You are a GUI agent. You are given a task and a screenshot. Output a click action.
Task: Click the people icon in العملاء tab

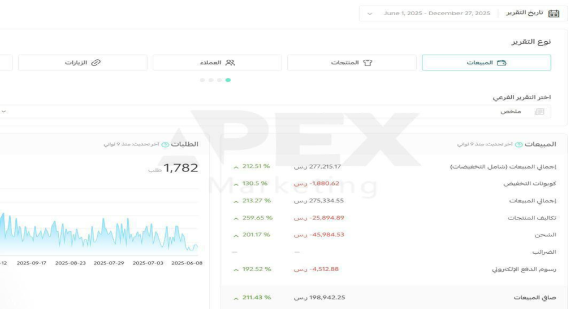230,63
